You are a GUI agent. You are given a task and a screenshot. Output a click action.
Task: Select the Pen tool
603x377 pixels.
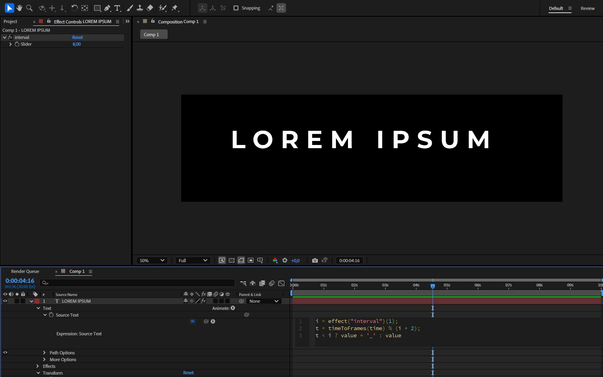[x=107, y=8]
